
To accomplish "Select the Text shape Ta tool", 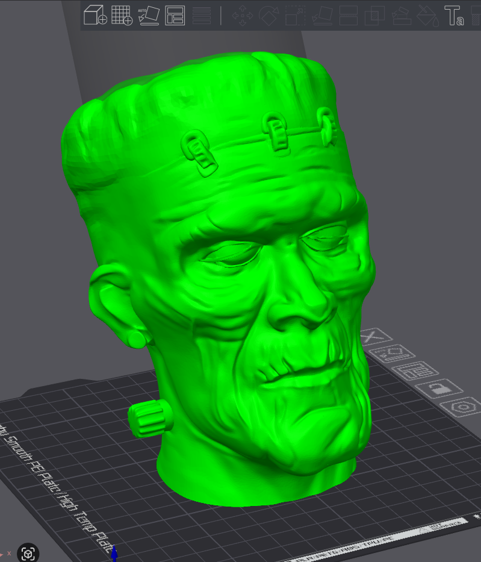I will point(454,16).
